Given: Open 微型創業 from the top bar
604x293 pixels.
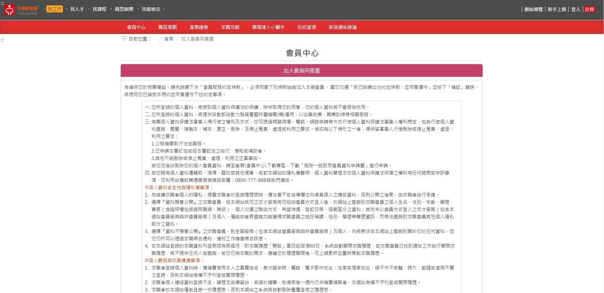Looking at the screenshot, I should pyautogui.click(x=125, y=10).
